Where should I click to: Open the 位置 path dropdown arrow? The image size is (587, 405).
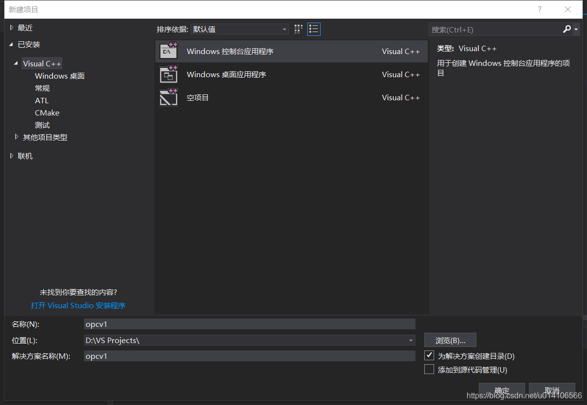[x=411, y=340]
